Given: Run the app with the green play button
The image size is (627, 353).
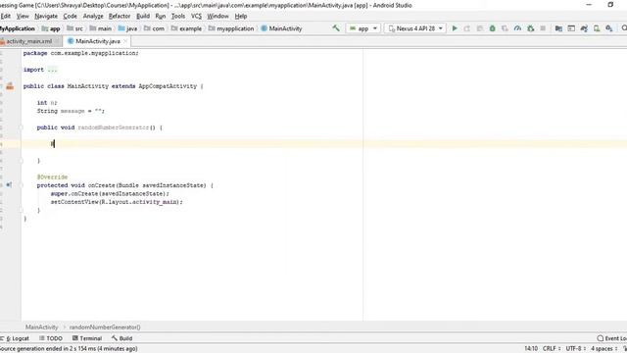Looking at the screenshot, I should [455, 28].
